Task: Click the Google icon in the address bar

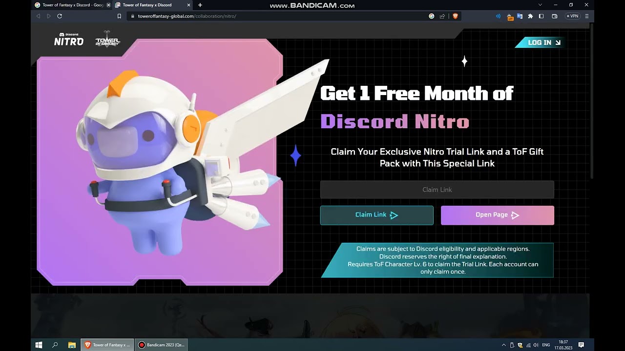Action: (431, 16)
